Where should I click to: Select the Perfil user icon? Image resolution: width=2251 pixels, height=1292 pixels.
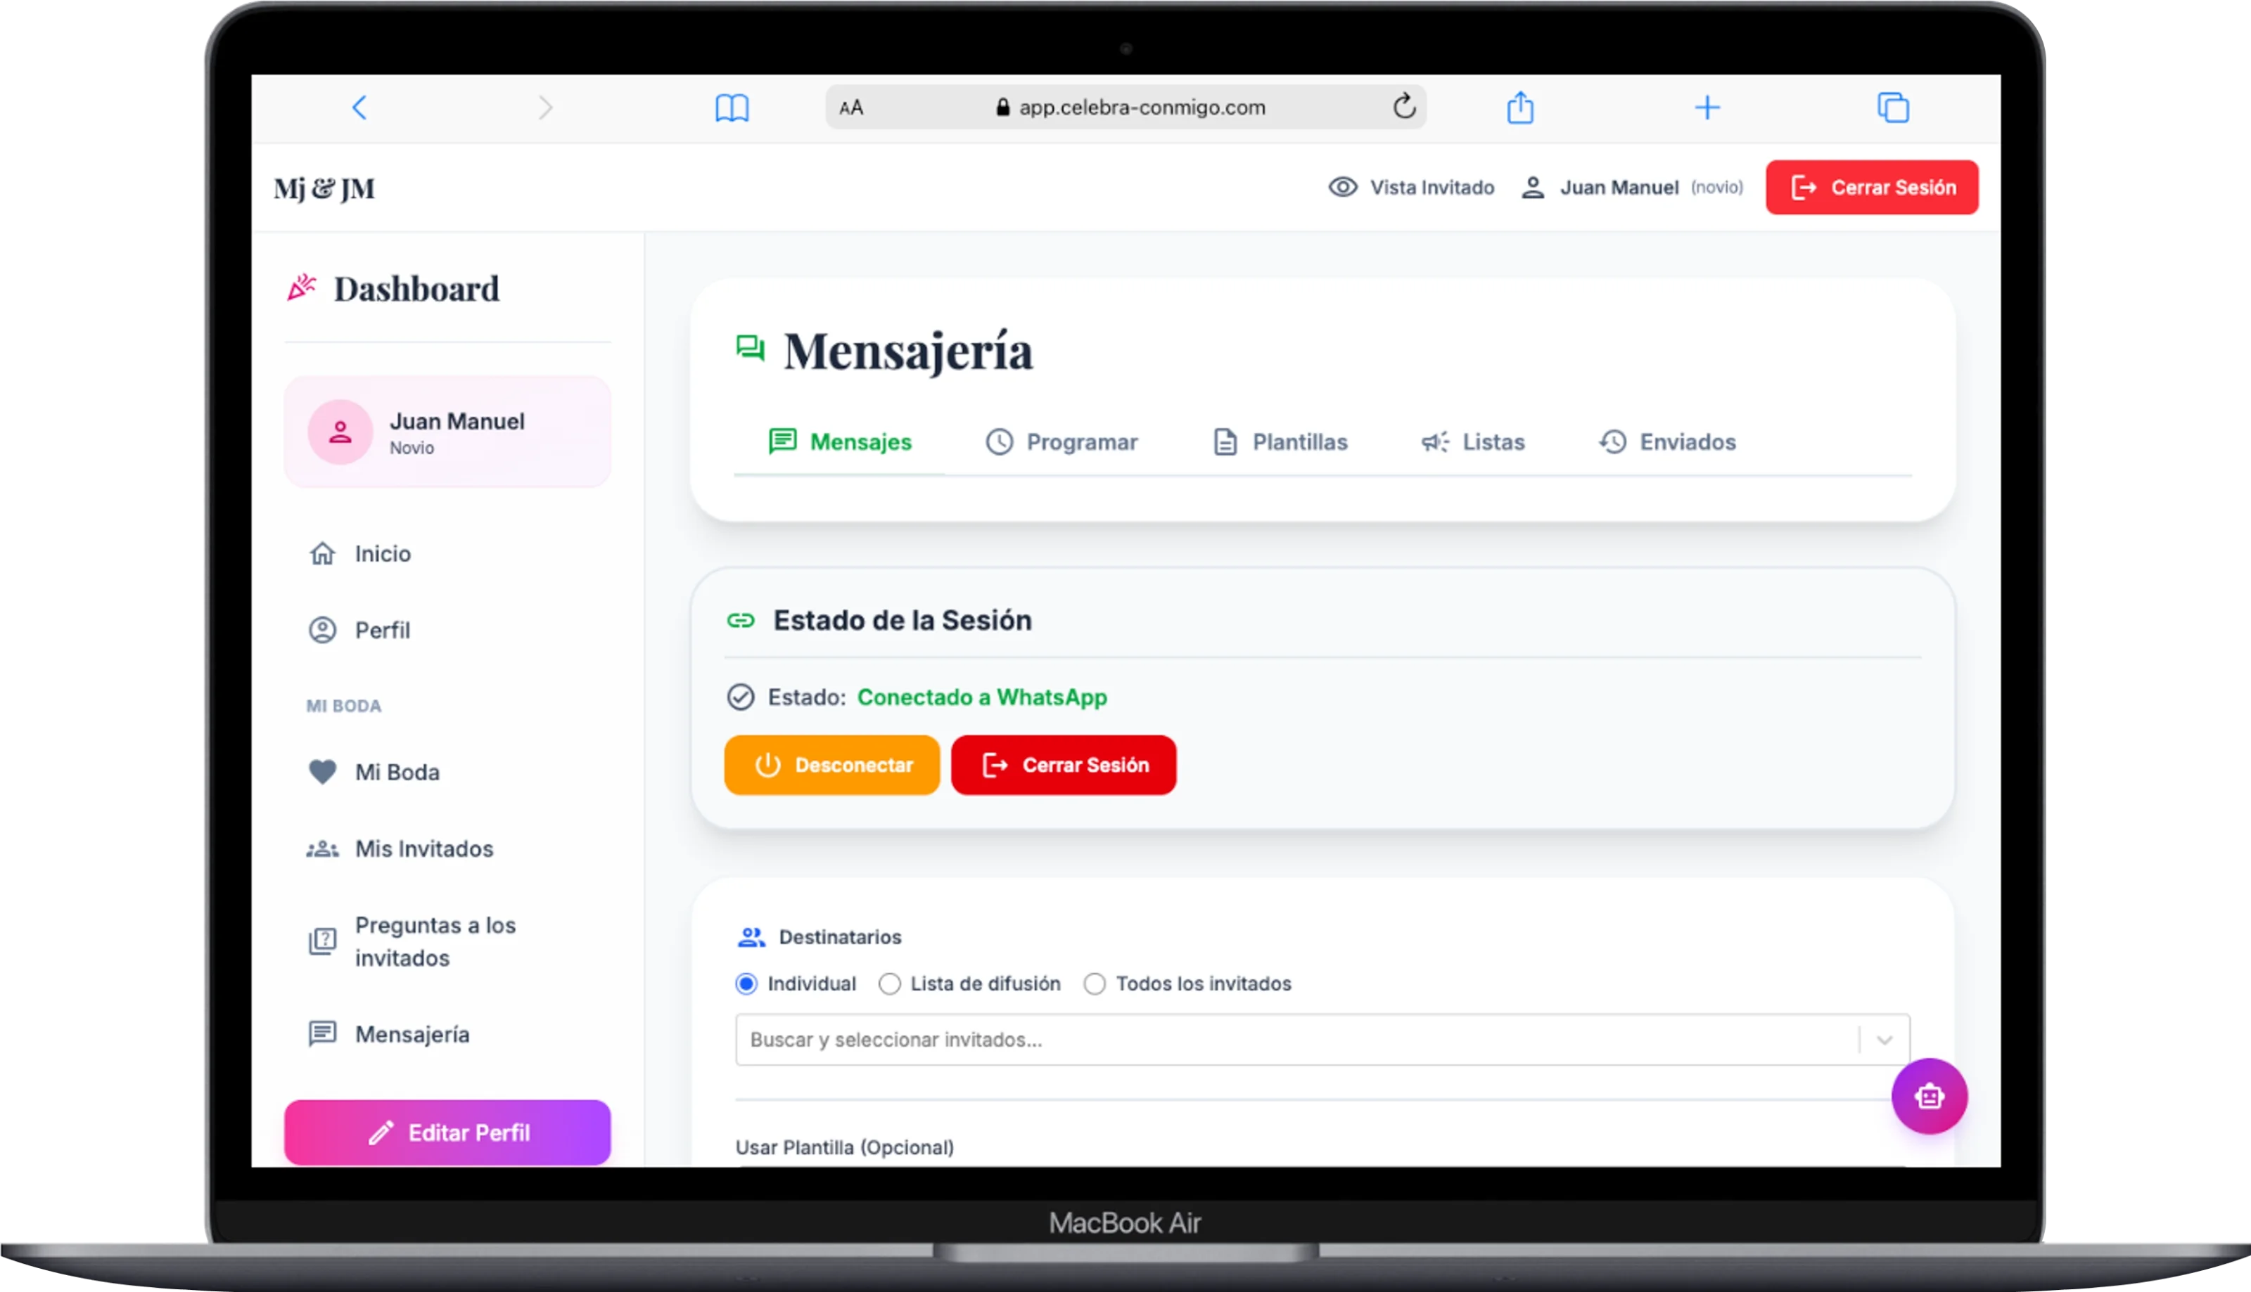click(x=322, y=630)
